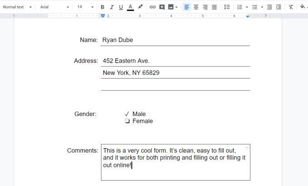This screenshot has height=186, width=308.
Task: Click the Male checkmark
Action: pos(127,114)
